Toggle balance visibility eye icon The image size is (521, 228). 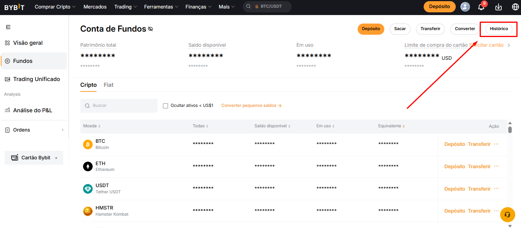150,29
